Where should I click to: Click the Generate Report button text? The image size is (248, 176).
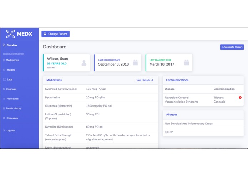click(x=233, y=47)
